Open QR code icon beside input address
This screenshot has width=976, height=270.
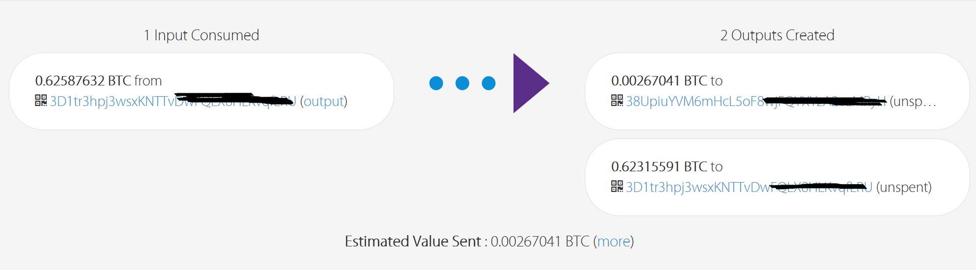tap(41, 101)
